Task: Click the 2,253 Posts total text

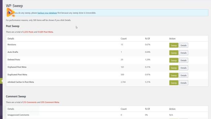Action: [28, 32]
